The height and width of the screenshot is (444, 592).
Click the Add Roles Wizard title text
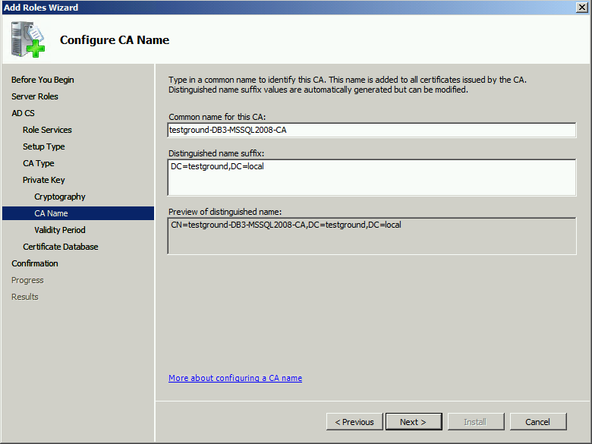pyautogui.click(x=41, y=8)
